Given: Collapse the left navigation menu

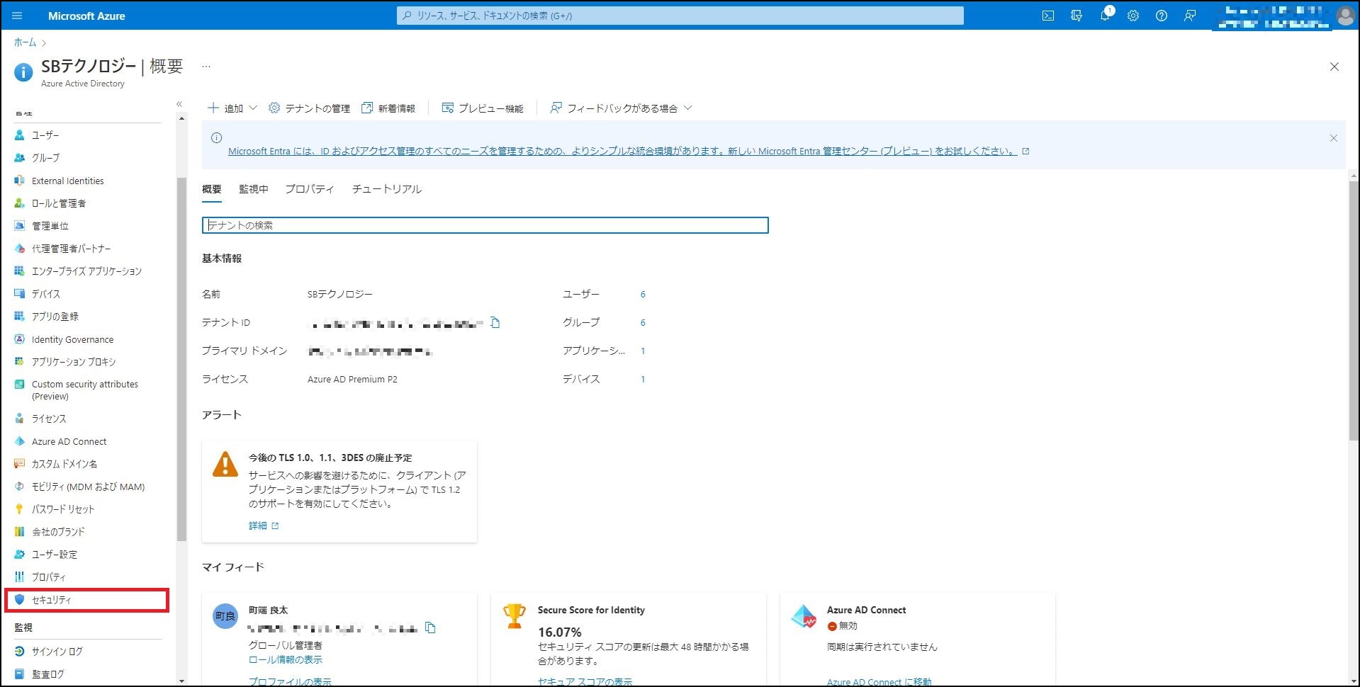Looking at the screenshot, I should pos(179,104).
